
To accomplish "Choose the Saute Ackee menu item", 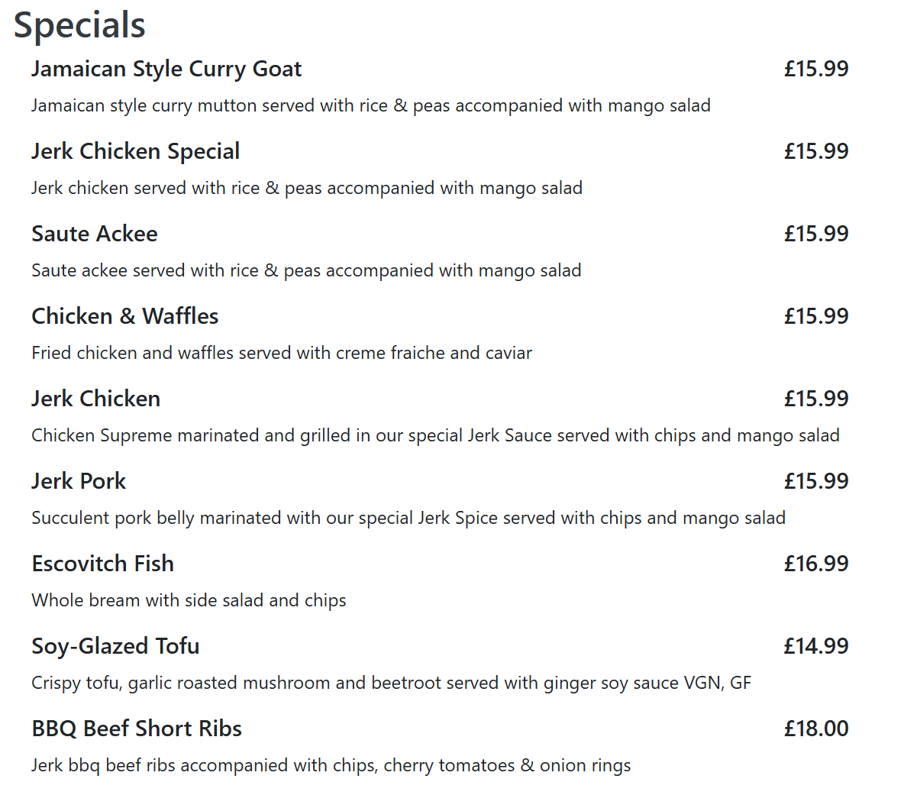I will pyautogui.click(x=95, y=234).
